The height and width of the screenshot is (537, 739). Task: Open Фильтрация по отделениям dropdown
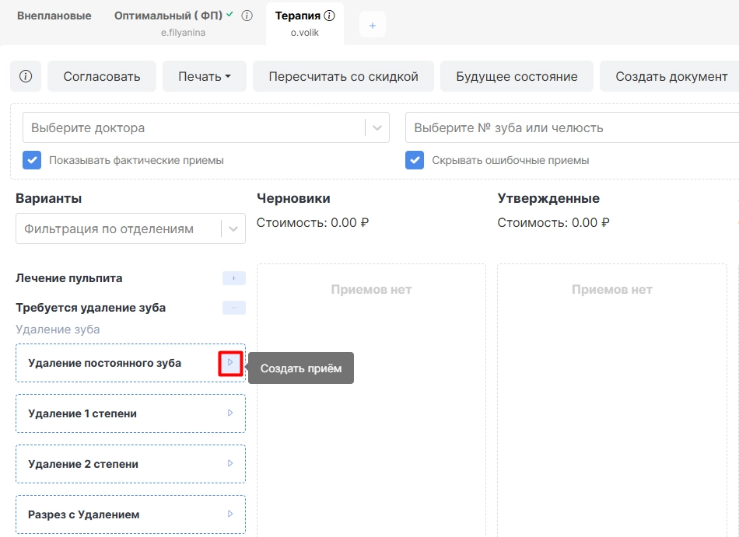click(131, 228)
